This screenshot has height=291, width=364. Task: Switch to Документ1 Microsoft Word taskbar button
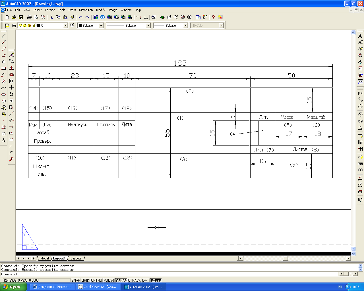pos(53,287)
